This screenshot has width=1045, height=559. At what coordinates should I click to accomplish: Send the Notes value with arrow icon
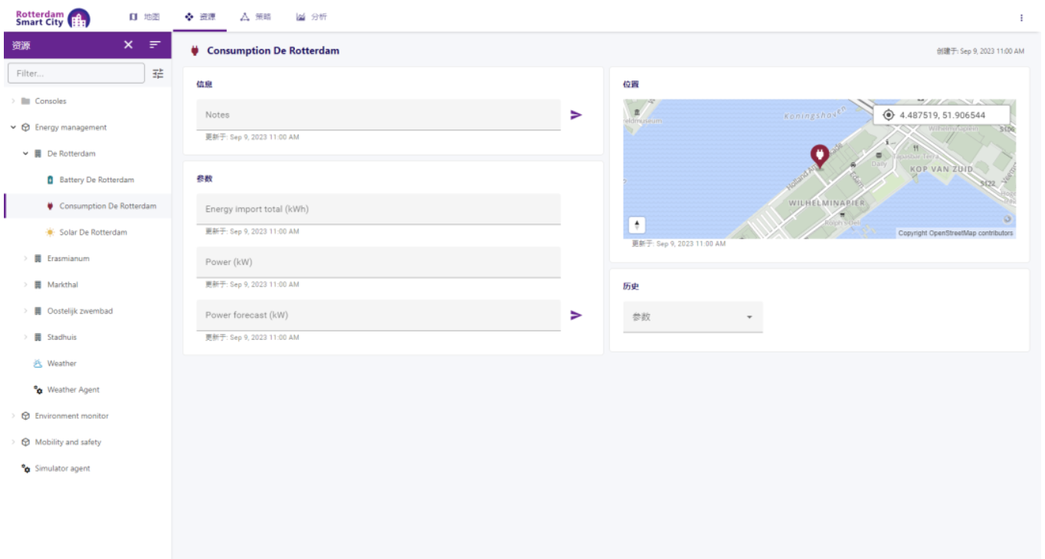click(x=576, y=115)
